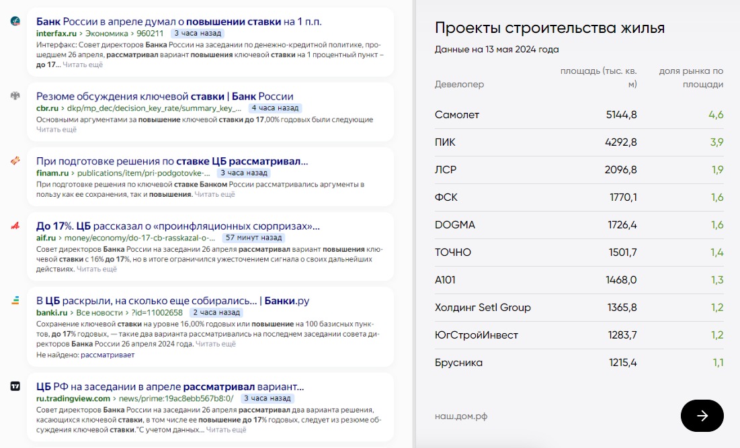Image resolution: width=740 pixels, height=448 pixels.
Task: Click the area value '1283,7'
Action: click(622, 335)
